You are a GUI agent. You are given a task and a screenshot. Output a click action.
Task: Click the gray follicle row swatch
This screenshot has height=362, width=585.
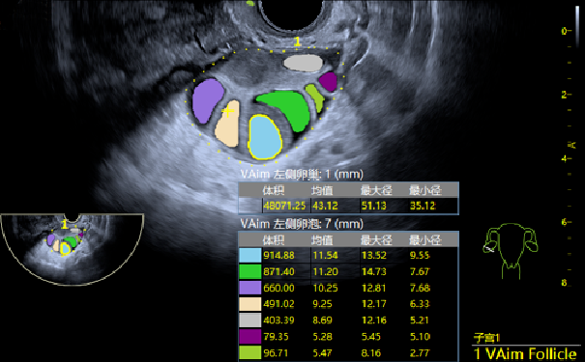pos(250,320)
